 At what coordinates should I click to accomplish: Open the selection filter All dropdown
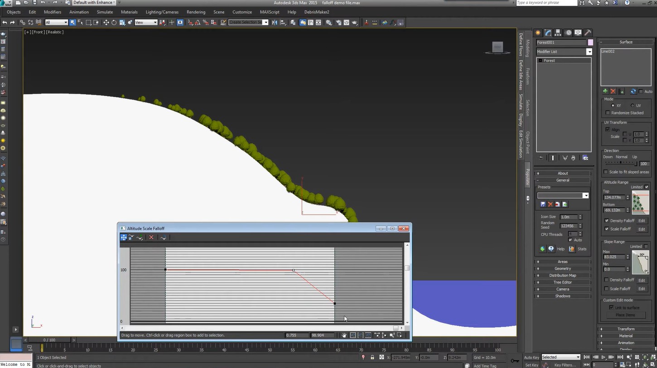[56, 22]
